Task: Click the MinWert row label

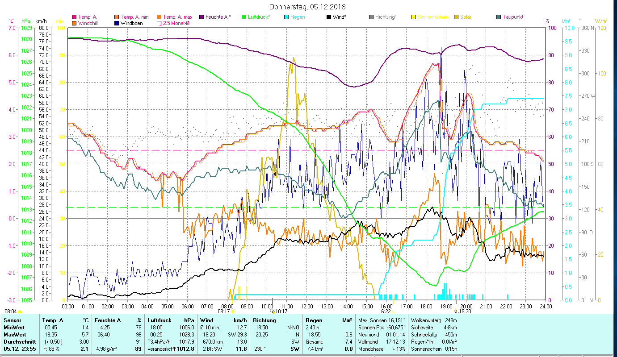Action: tap(14, 327)
